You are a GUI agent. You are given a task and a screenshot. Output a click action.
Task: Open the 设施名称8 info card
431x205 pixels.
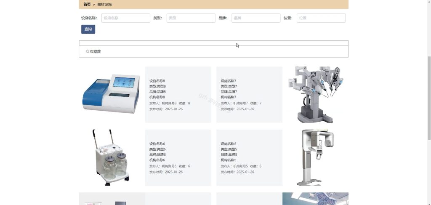click(178, 95)
